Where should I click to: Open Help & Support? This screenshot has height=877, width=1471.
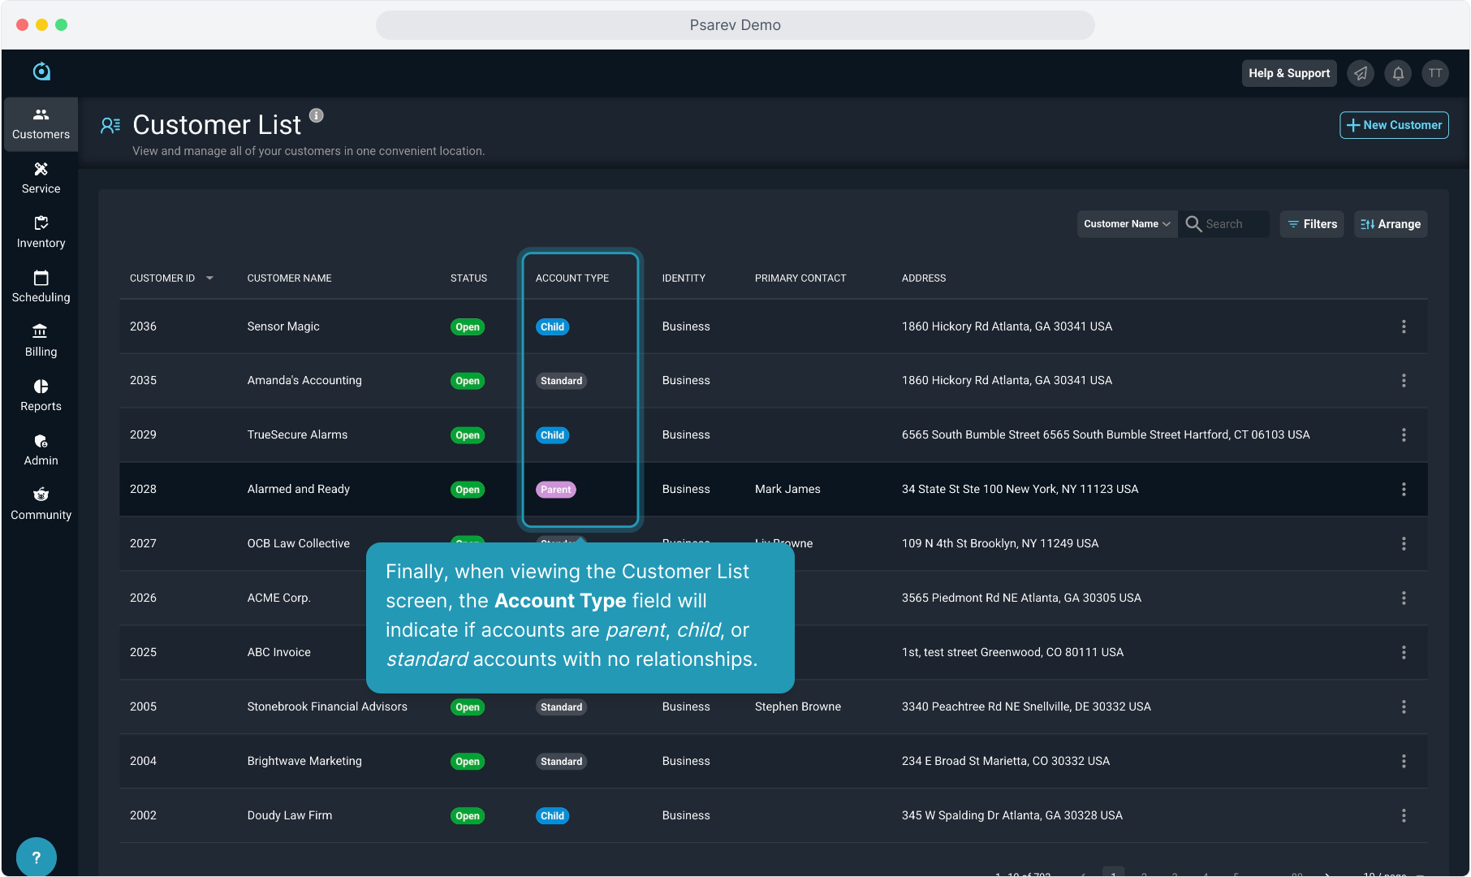tap(1288, 73)
